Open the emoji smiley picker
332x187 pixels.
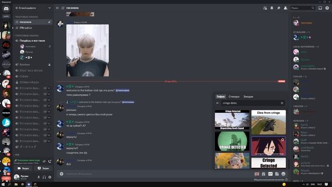283,174
